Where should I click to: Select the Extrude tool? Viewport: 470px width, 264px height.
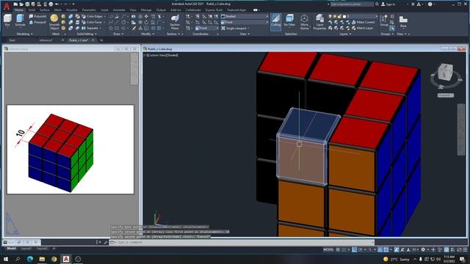20,21
